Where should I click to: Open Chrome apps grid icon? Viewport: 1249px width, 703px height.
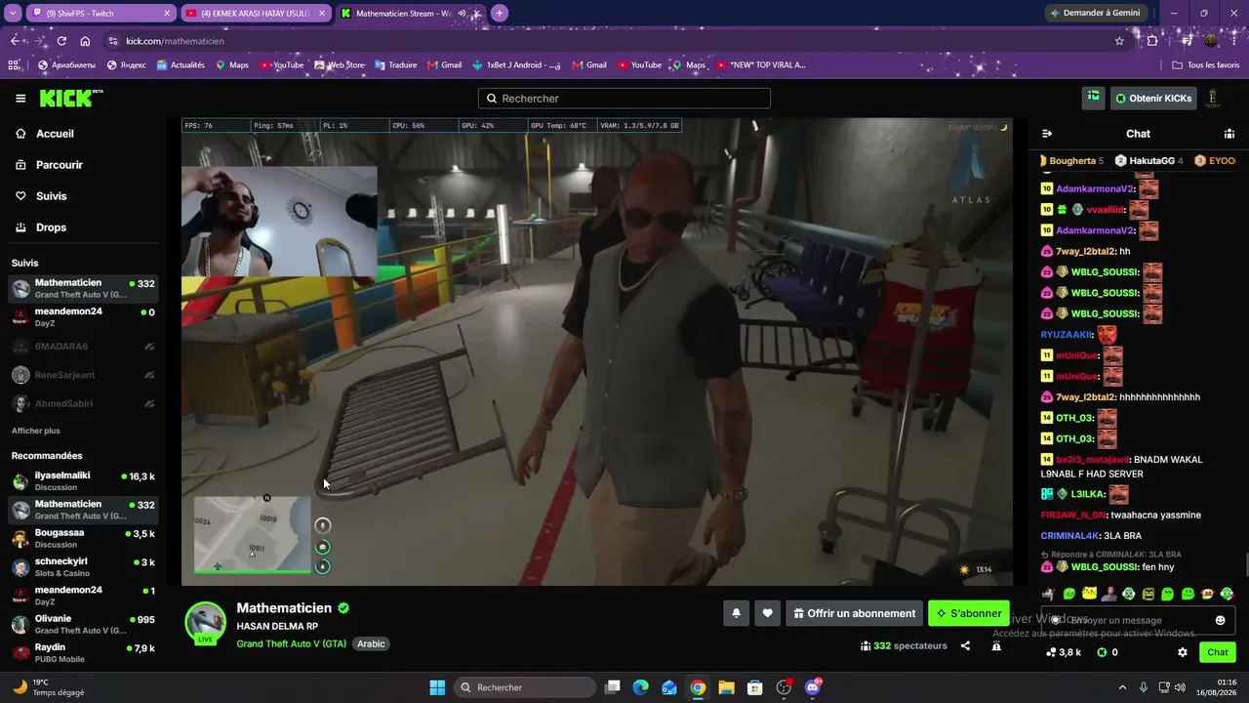point(14,65)
